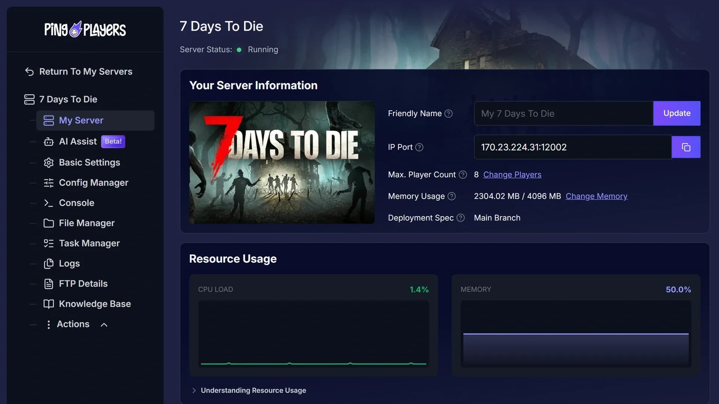Click the Change Memory link
The width and height of the screenshot is (719, 404).
click(596, 196)
